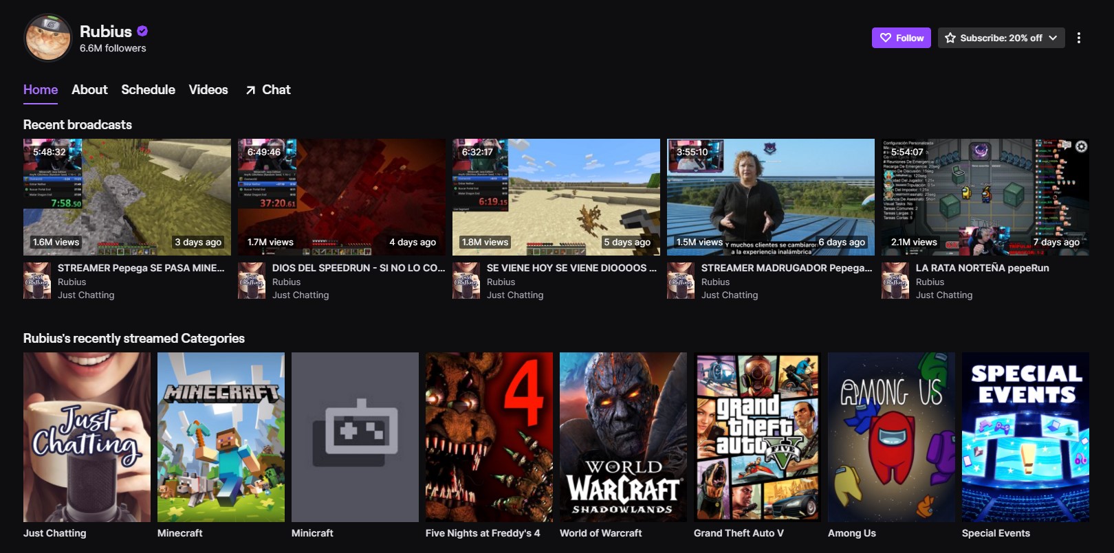
Task: Click Just Chatting icon beside STREAMER Pepega video
Action: 37,280
